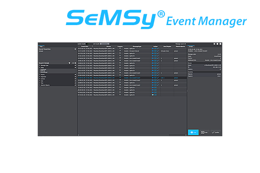
Task: Click the confirm checkmark in the highlighted selected row
Action: pos(158,78)
